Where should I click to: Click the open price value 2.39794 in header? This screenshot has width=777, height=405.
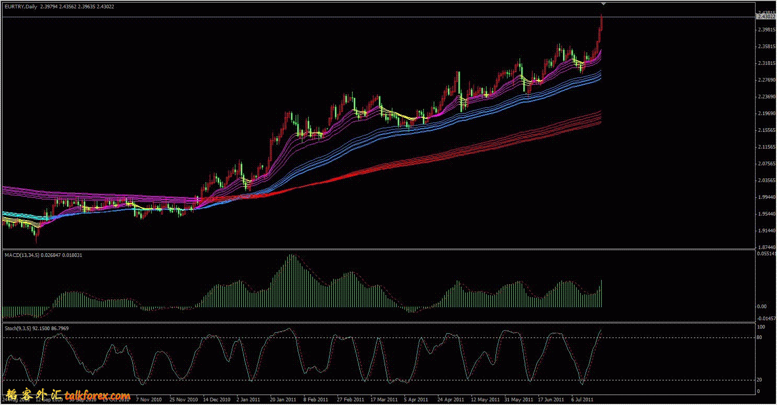49,7
